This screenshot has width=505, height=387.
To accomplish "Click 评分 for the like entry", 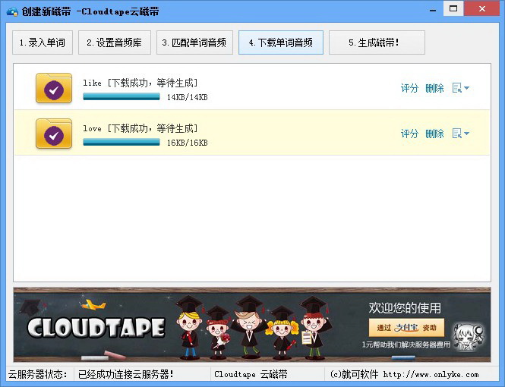I will (409, 88).
